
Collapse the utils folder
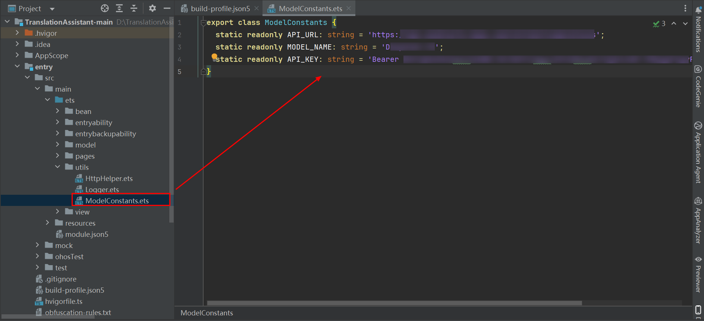pyautogui.click(x=57, y=167)
